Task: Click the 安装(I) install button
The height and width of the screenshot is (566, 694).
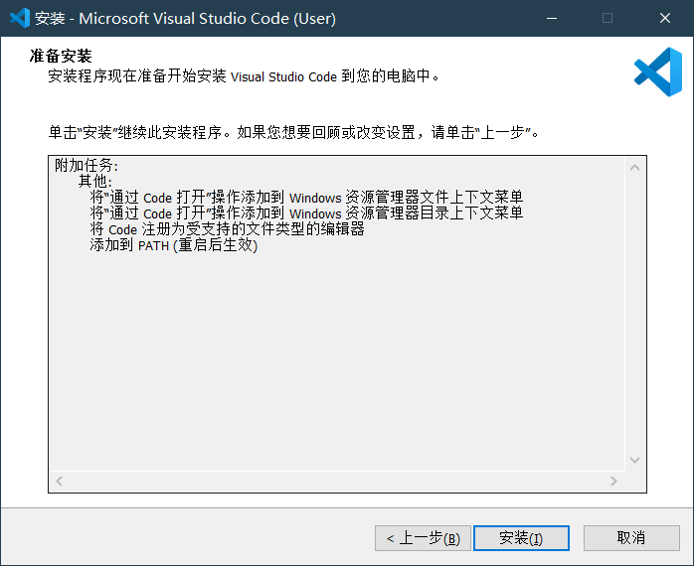Action: [x=521, y=538]
